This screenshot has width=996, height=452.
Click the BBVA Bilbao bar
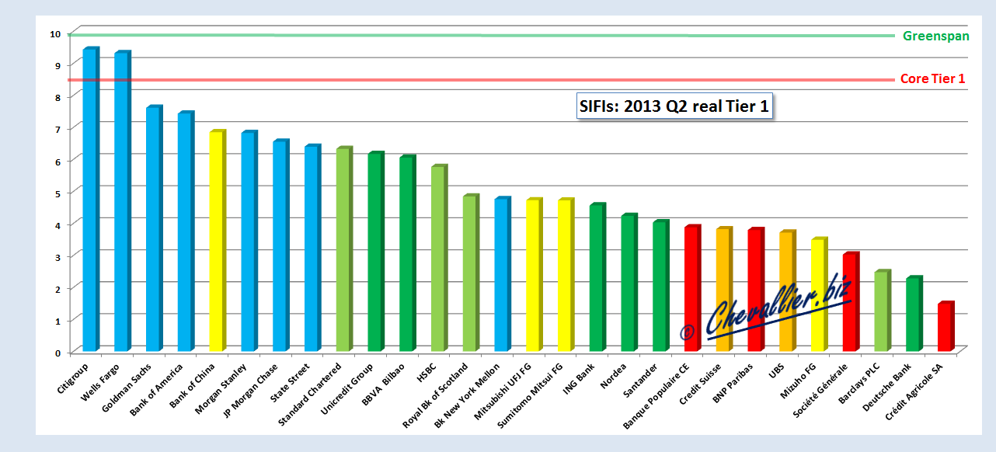click(x=407, y=255)
